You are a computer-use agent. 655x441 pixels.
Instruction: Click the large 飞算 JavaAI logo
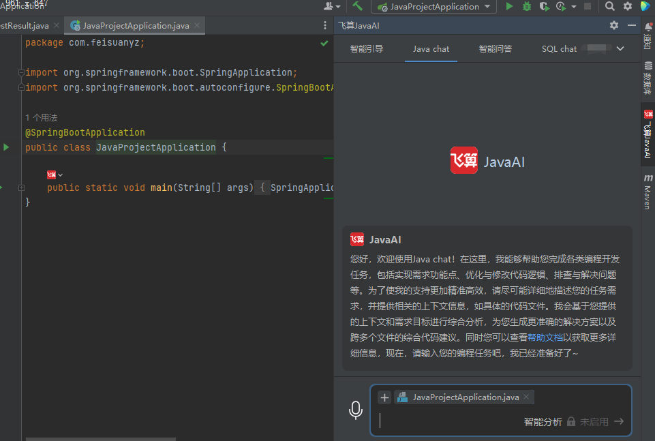click(487, 161)
